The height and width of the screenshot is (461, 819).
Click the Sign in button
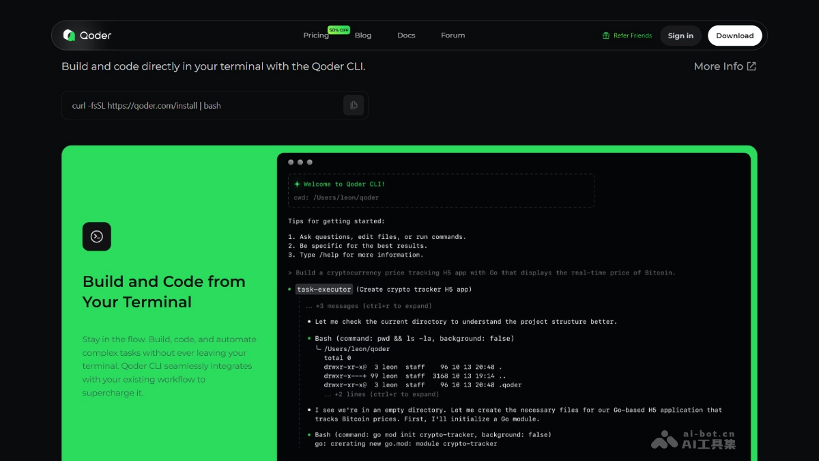[680, 35]
